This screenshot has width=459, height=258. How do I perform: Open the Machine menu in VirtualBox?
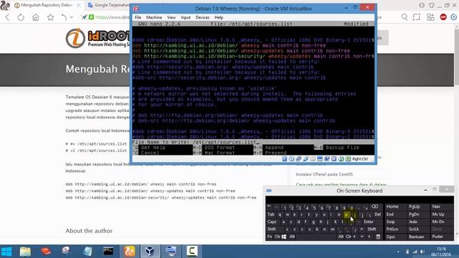click(x=154, y=17)
